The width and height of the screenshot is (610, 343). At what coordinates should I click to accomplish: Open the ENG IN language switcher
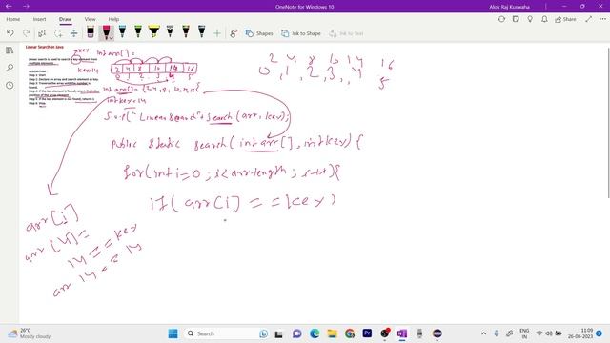click(x=524, y=333)
